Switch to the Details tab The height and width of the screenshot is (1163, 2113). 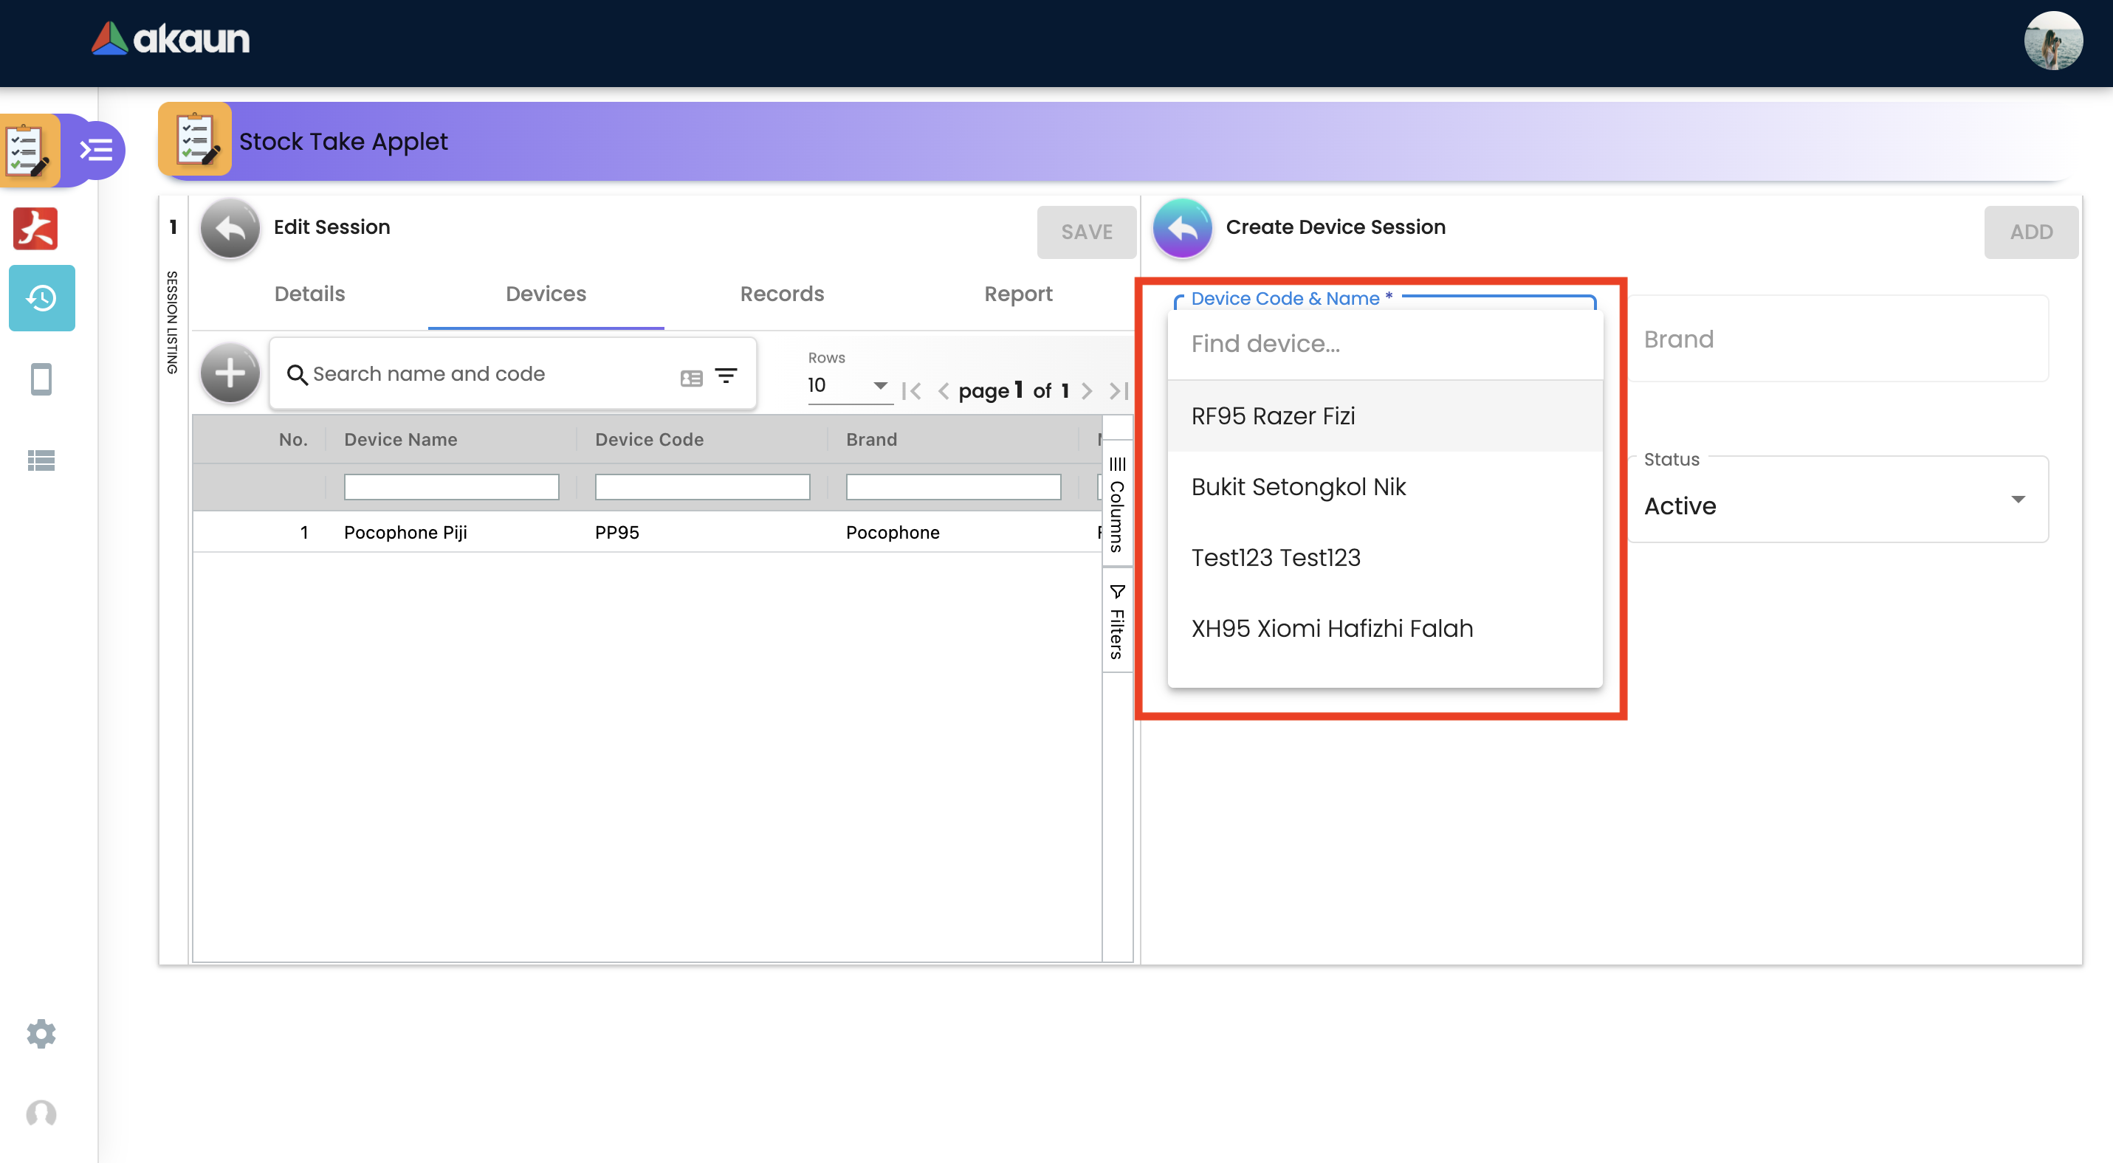click(309, 294)
